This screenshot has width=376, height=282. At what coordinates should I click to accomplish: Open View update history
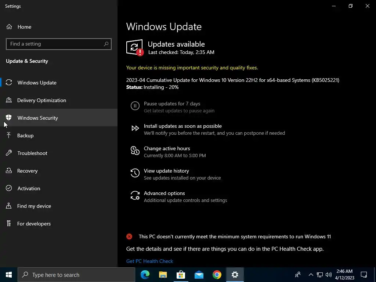(x=166, y=171)
